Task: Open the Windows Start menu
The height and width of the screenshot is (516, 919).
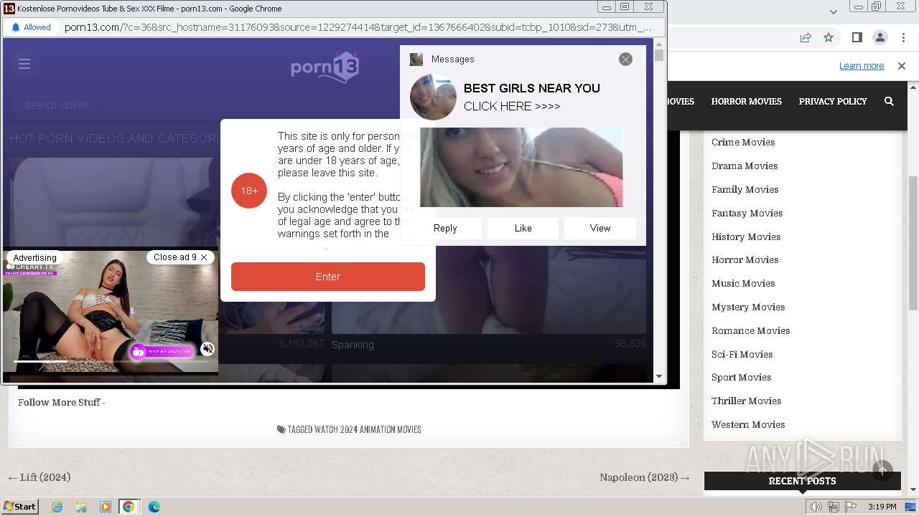Action: coord(20,507)
